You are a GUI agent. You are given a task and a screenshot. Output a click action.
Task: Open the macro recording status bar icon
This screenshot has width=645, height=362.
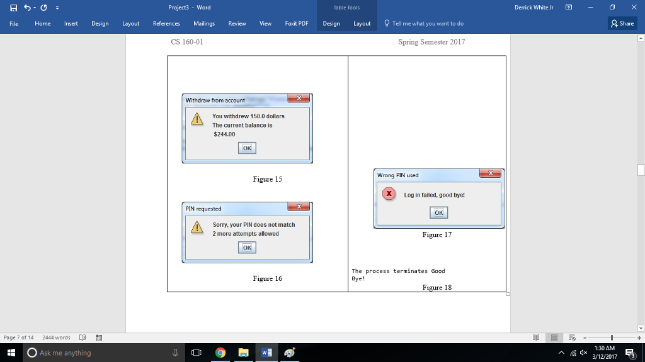pyautogui.click(x=98, y=336)
